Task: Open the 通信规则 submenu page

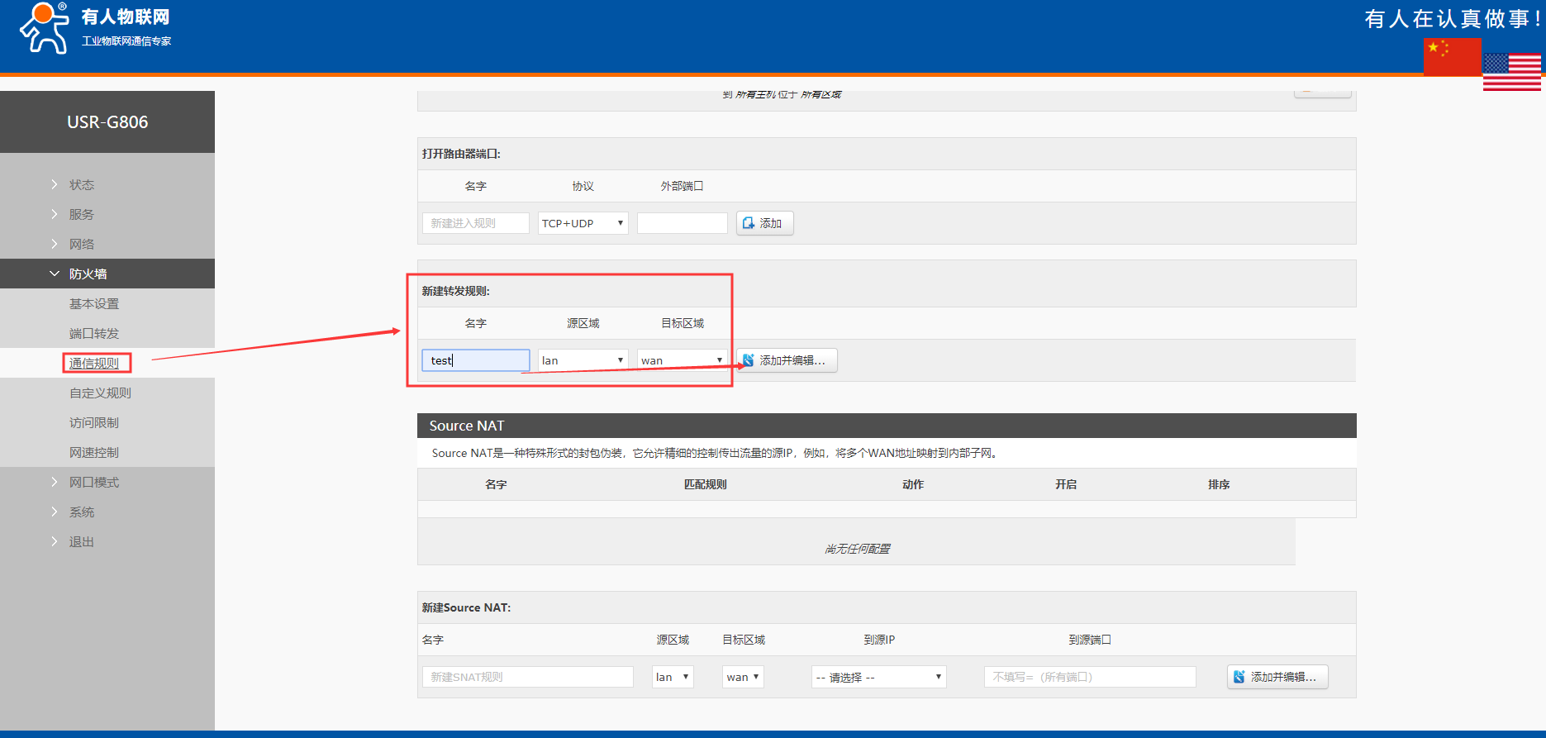Action: click(94, 363)
